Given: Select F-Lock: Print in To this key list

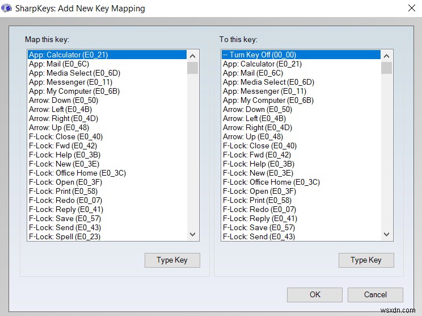Looking at the screenshot, I should coord(301,200).
